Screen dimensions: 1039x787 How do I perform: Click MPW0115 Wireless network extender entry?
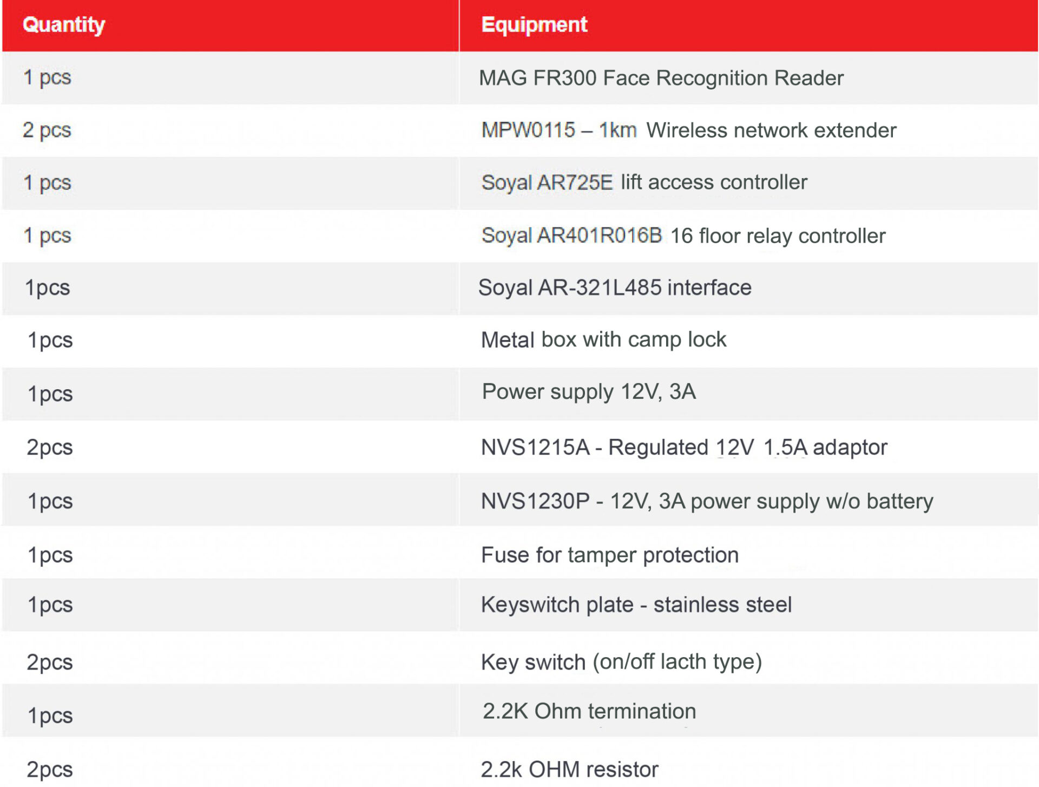[x=689, y=130]
